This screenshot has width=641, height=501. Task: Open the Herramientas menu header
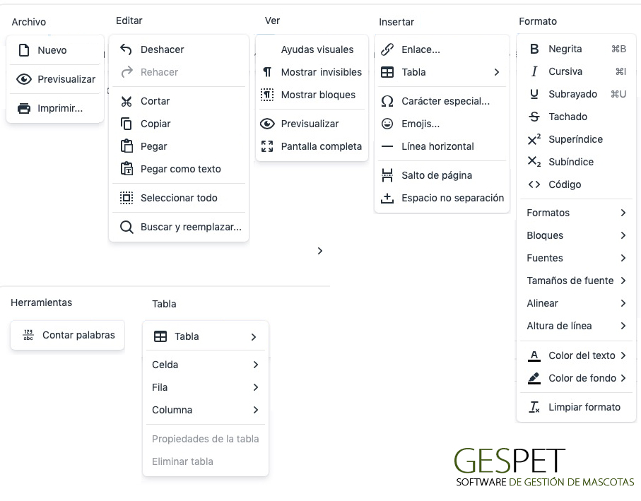coord(41,302)
